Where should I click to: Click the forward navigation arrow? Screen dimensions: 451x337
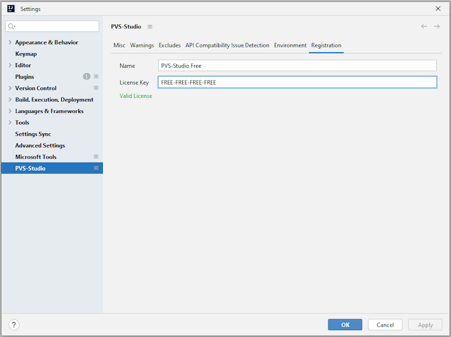[437, 27]
